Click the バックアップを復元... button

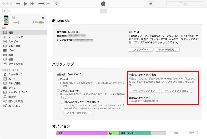click(x=176, y=91)
